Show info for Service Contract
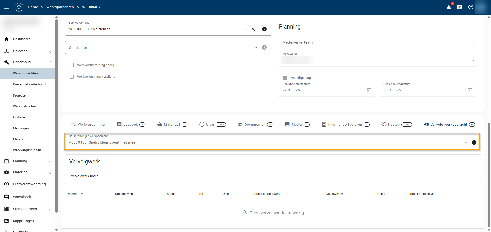491x232 pixels. point(264,29)
